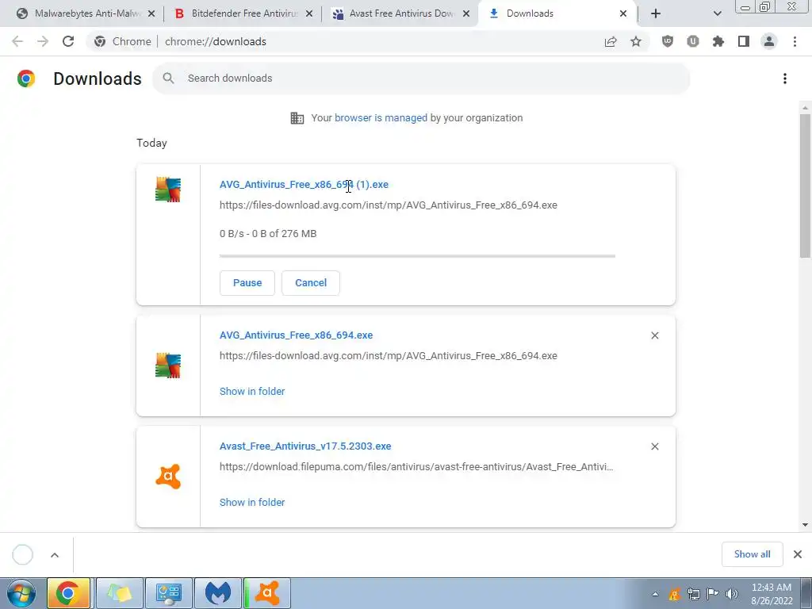Click the AVG icon of the downloading file
Image resolution: width=812 pixels, height=609 pixels.
coord(168,190)
